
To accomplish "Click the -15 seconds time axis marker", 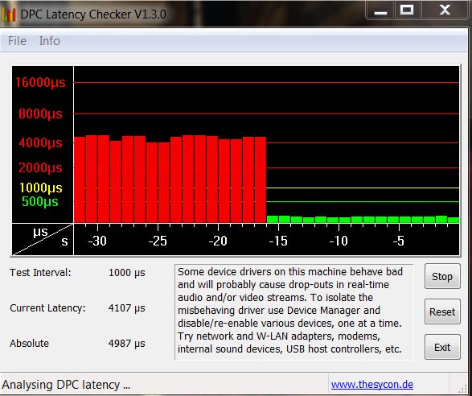I will pyautogui.click(x=278, y=241).
